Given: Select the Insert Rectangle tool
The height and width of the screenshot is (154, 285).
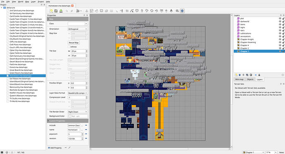Looking at the screenshot, I should point(137,11).
